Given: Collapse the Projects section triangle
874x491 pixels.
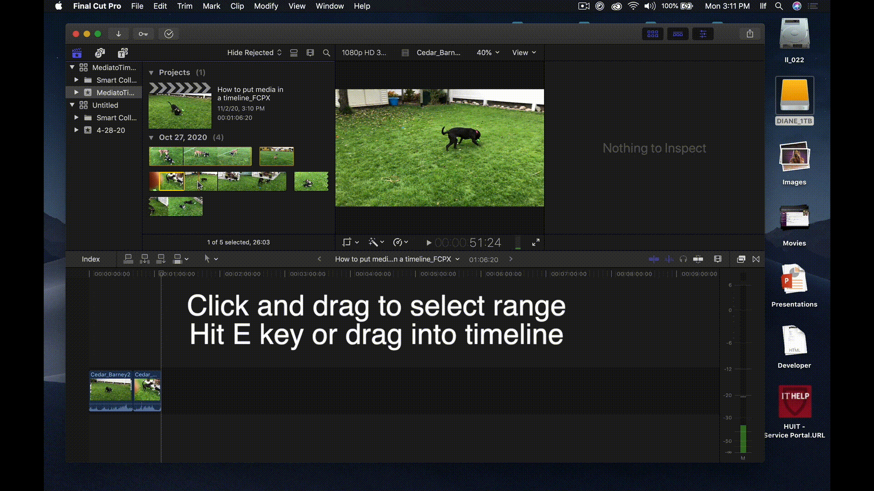Looking at the screenshot, I should coord(151,73).
